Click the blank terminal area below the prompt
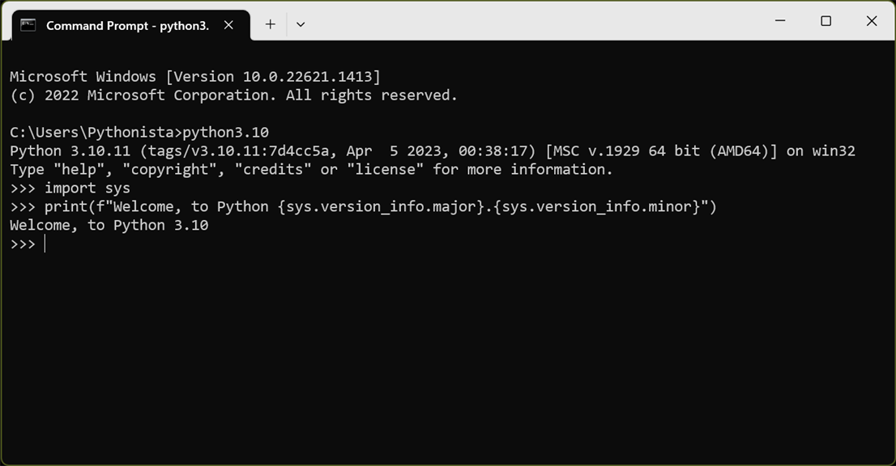 [446, 356]
